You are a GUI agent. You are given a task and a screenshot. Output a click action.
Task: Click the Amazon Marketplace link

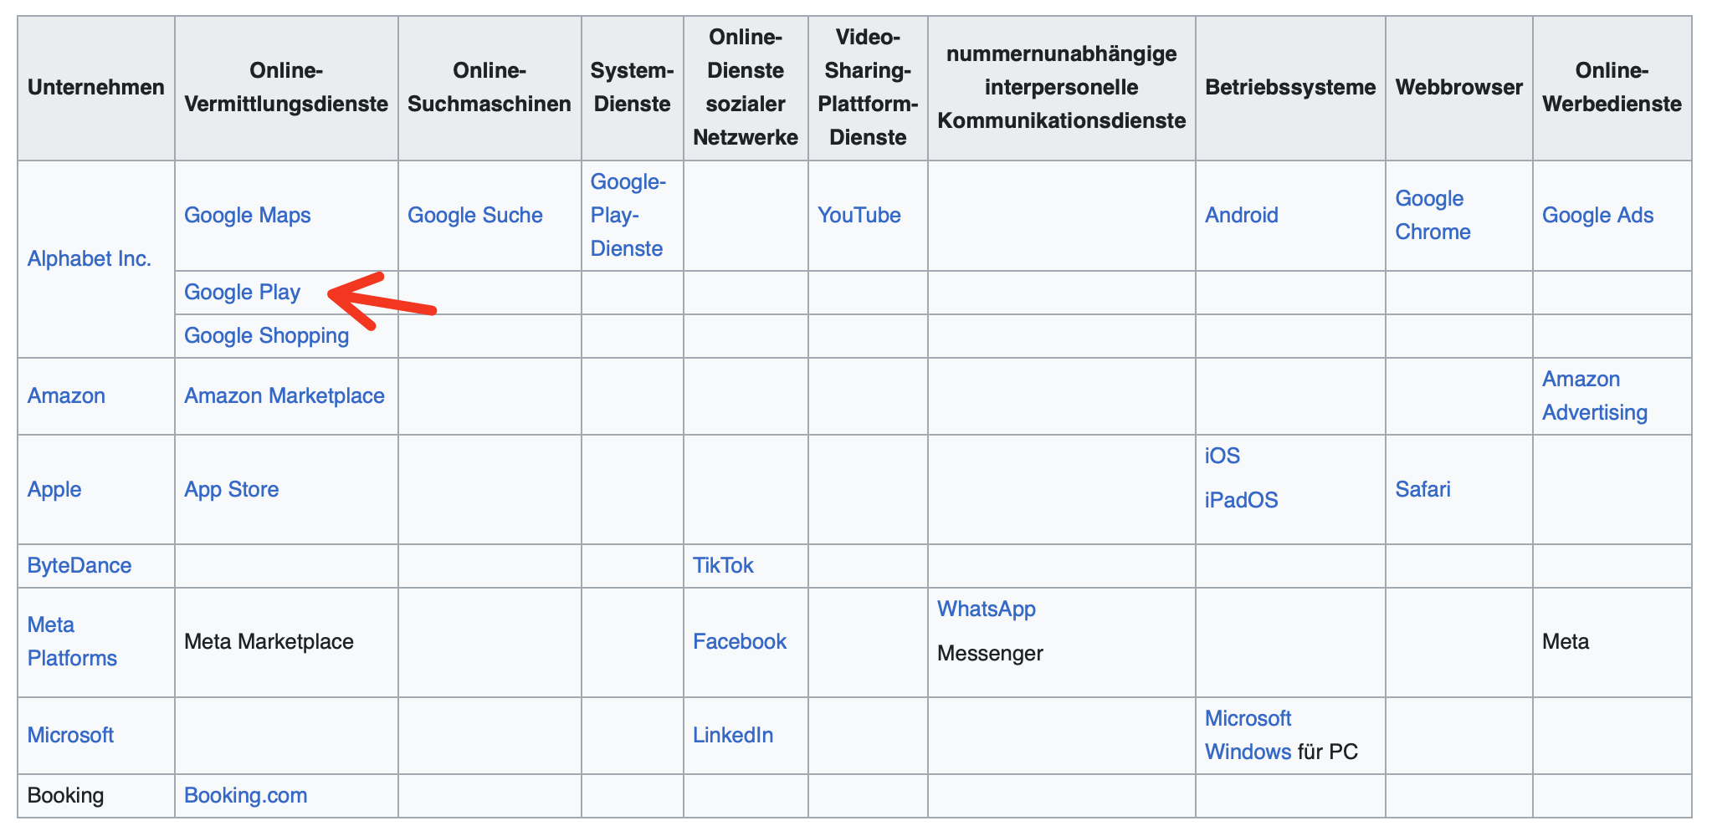tap(284, 396)
